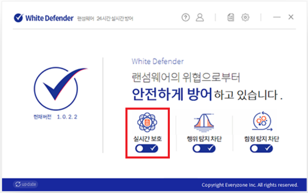Click the user account profile icon

[x=200, y=17]
